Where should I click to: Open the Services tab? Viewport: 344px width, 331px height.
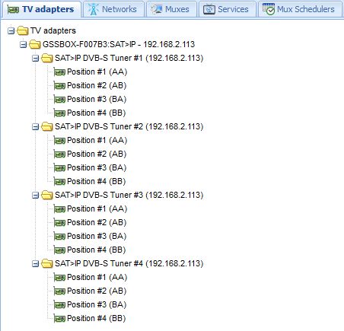[x=227, y=9]
